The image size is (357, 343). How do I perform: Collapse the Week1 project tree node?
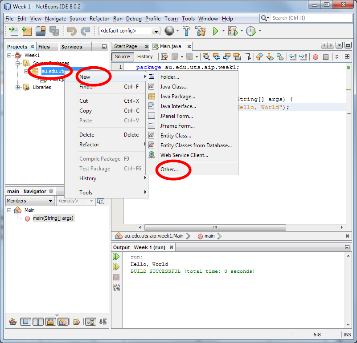pyautogui.click(x=10, y=55)
